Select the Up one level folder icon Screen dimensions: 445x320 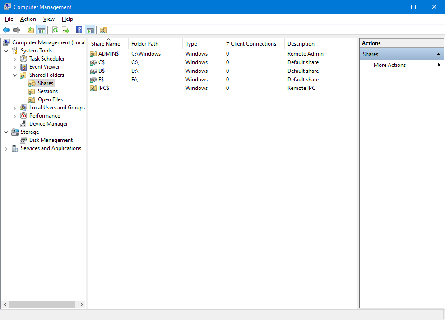click(x=31, y=30)
